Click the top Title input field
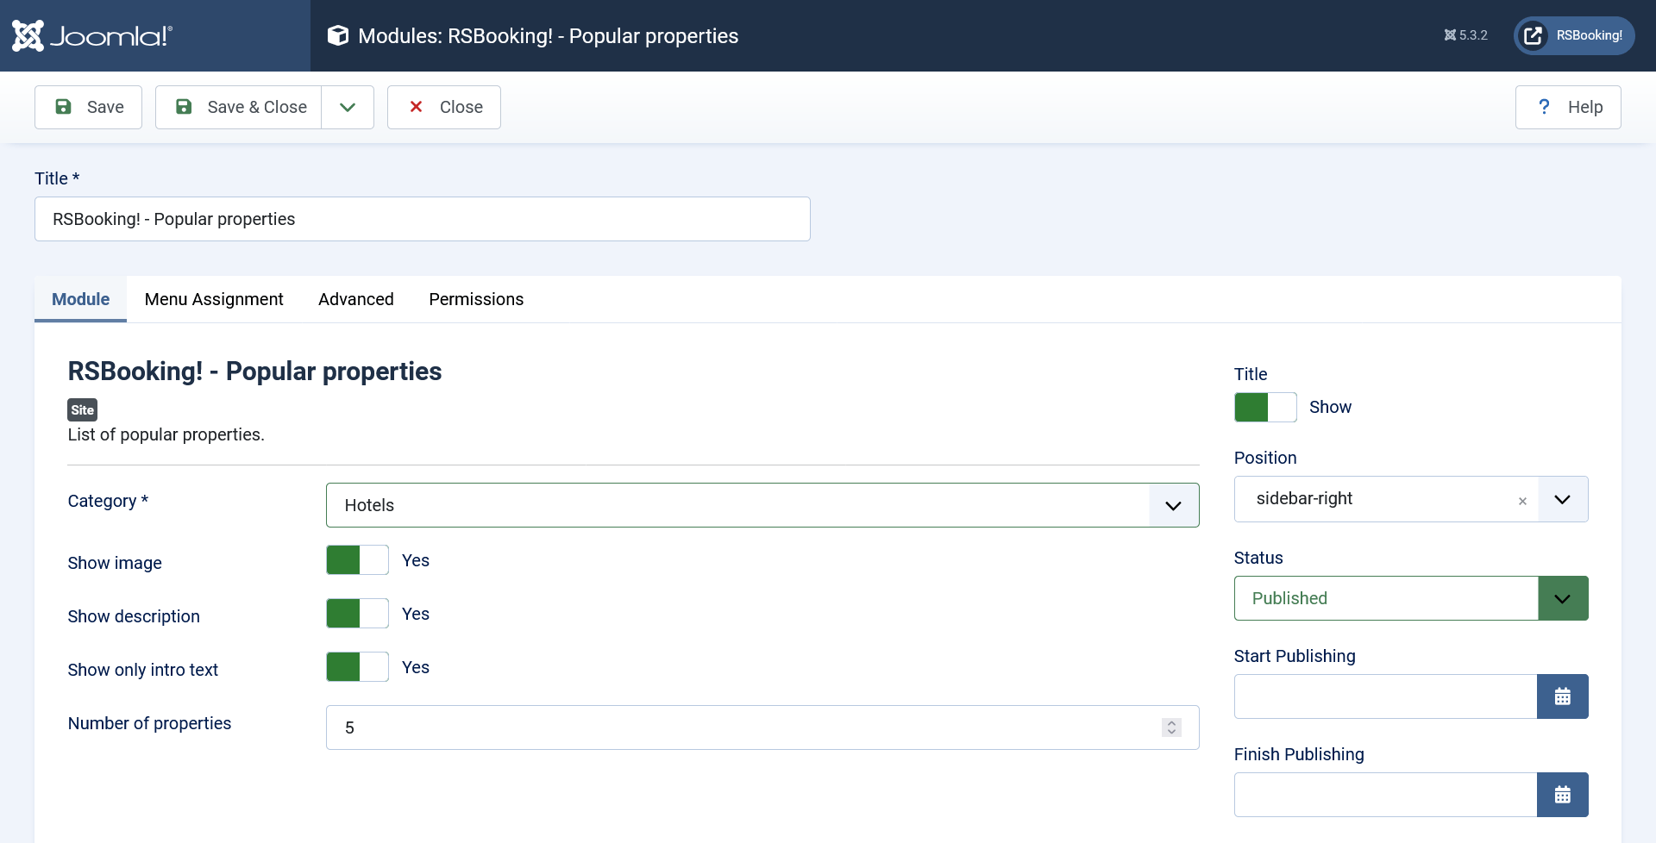 coord(423,219)
